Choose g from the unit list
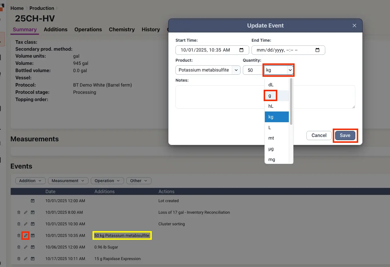The width and height of the screenshot is (390, 267). 270,96
